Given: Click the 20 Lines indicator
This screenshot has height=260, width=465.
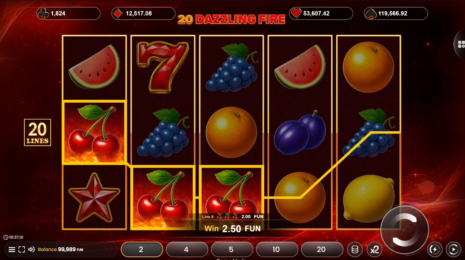Looking at the screenshot, I should (37, 132).
